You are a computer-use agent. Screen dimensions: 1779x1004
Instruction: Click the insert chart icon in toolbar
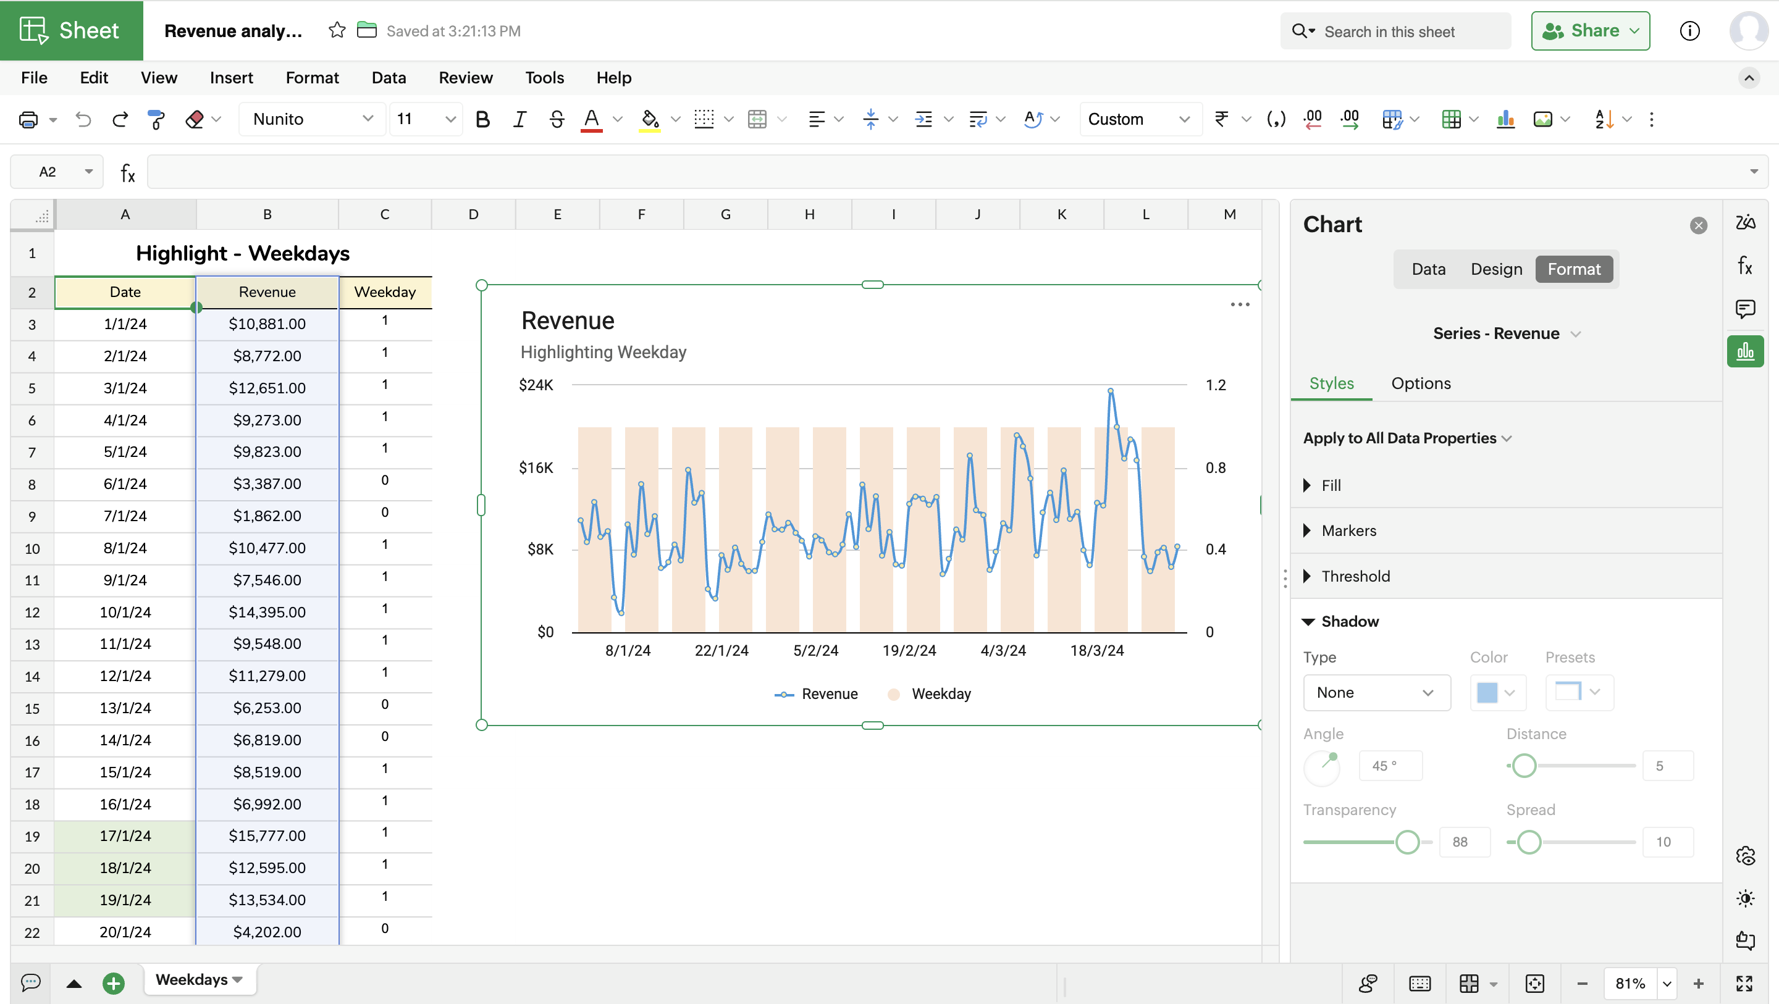pyautogui.click(x=1505, y=119)
